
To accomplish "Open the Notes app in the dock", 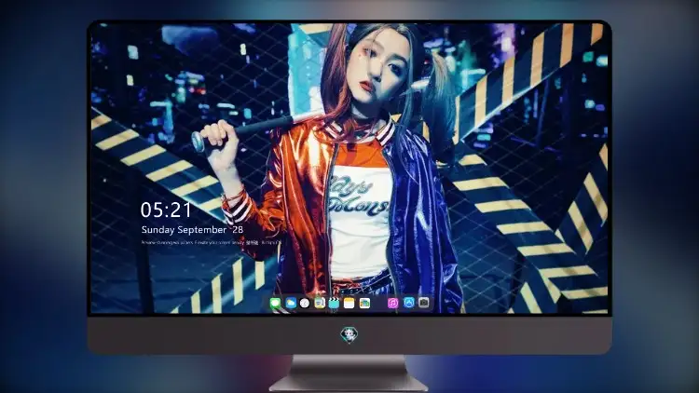I will [x=349, y=303].
